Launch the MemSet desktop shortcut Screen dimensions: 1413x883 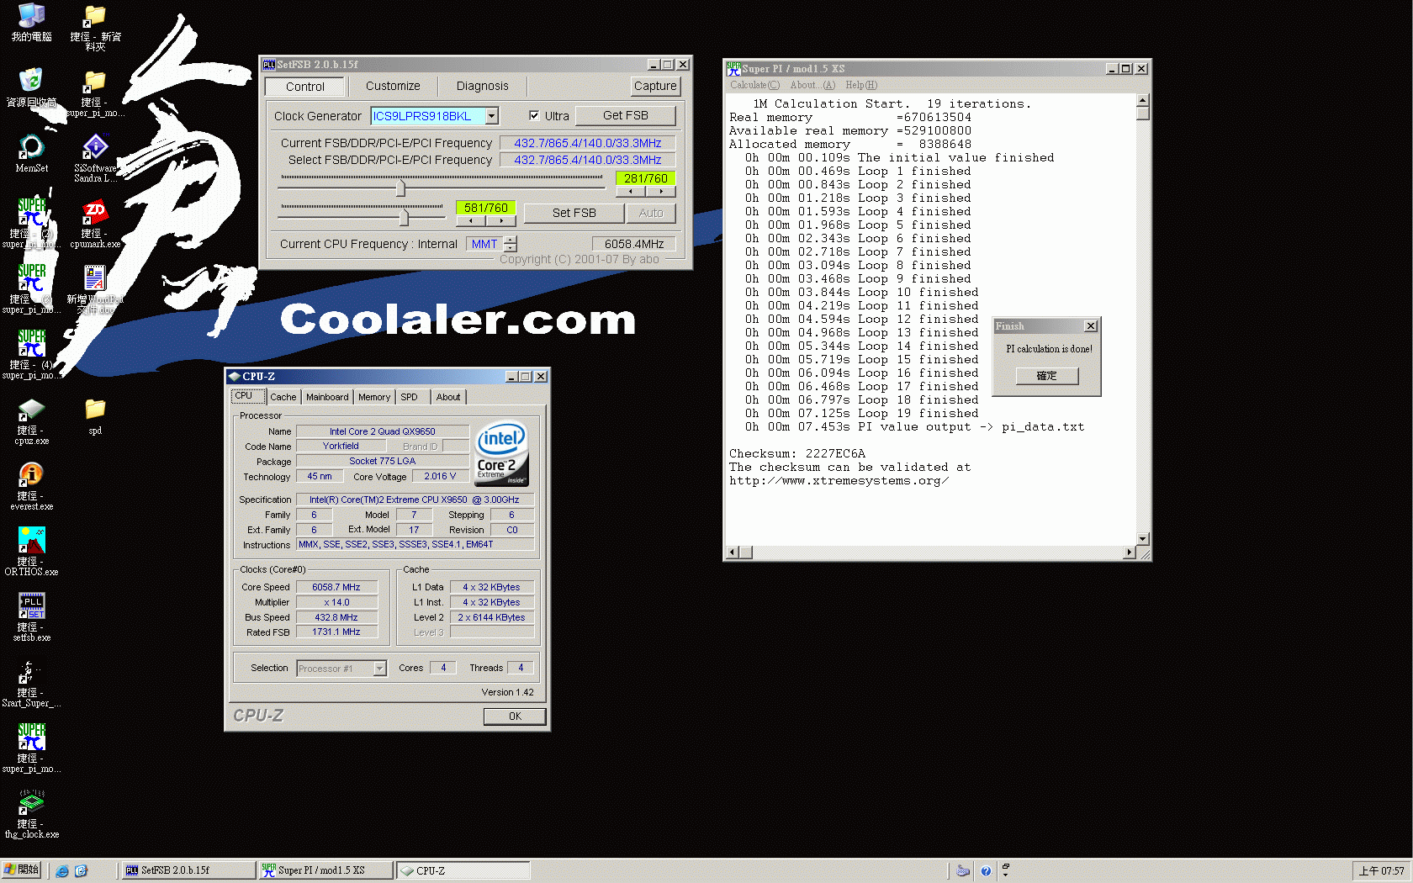31,153
